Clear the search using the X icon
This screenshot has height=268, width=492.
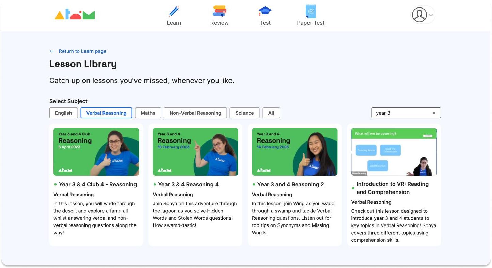(434, 113)
